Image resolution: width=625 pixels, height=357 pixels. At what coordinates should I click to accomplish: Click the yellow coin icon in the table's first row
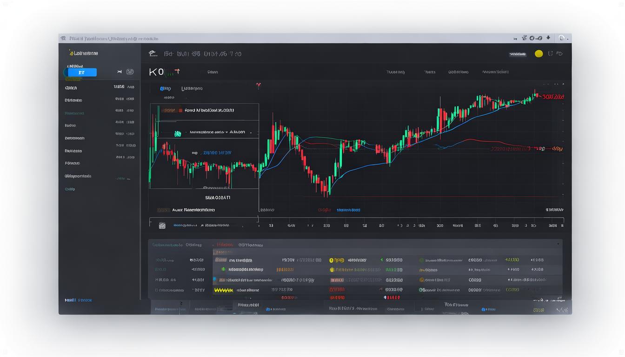click(332, 260)
